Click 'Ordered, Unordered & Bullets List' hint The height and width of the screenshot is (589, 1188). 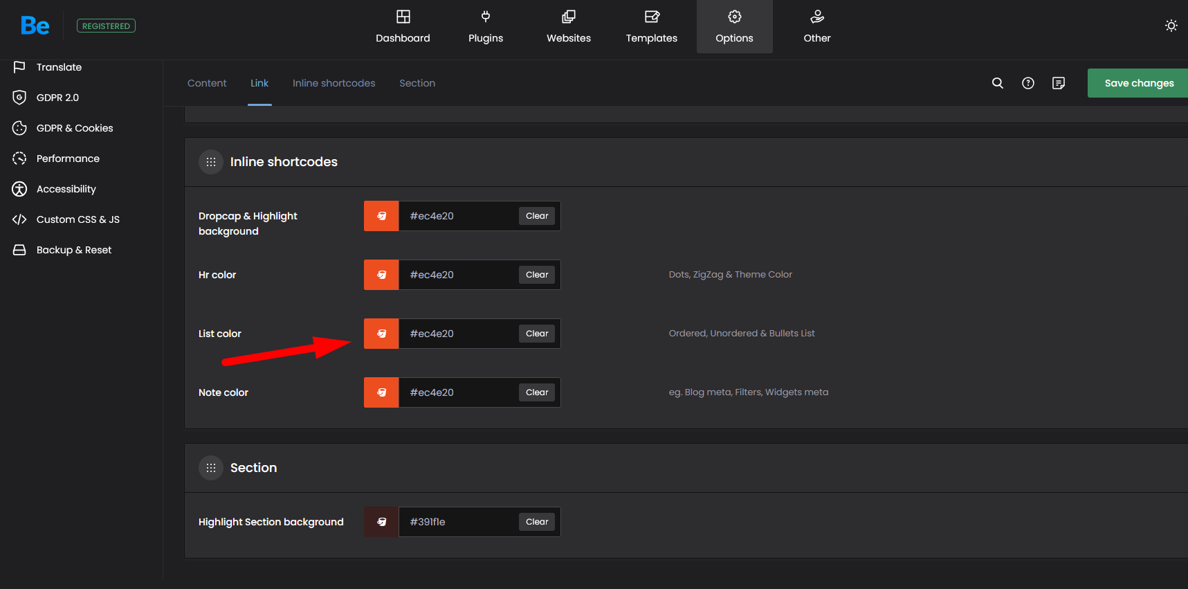(x=742, y=334)
